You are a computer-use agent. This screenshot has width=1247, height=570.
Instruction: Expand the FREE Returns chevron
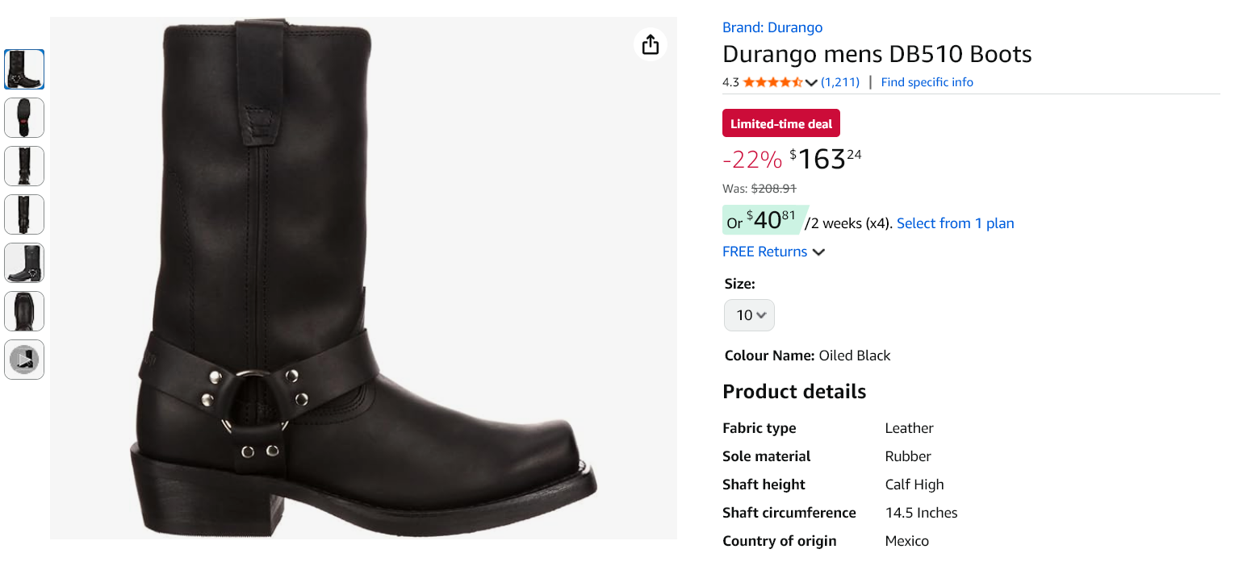pyautogui.click(x=818, y=252)
